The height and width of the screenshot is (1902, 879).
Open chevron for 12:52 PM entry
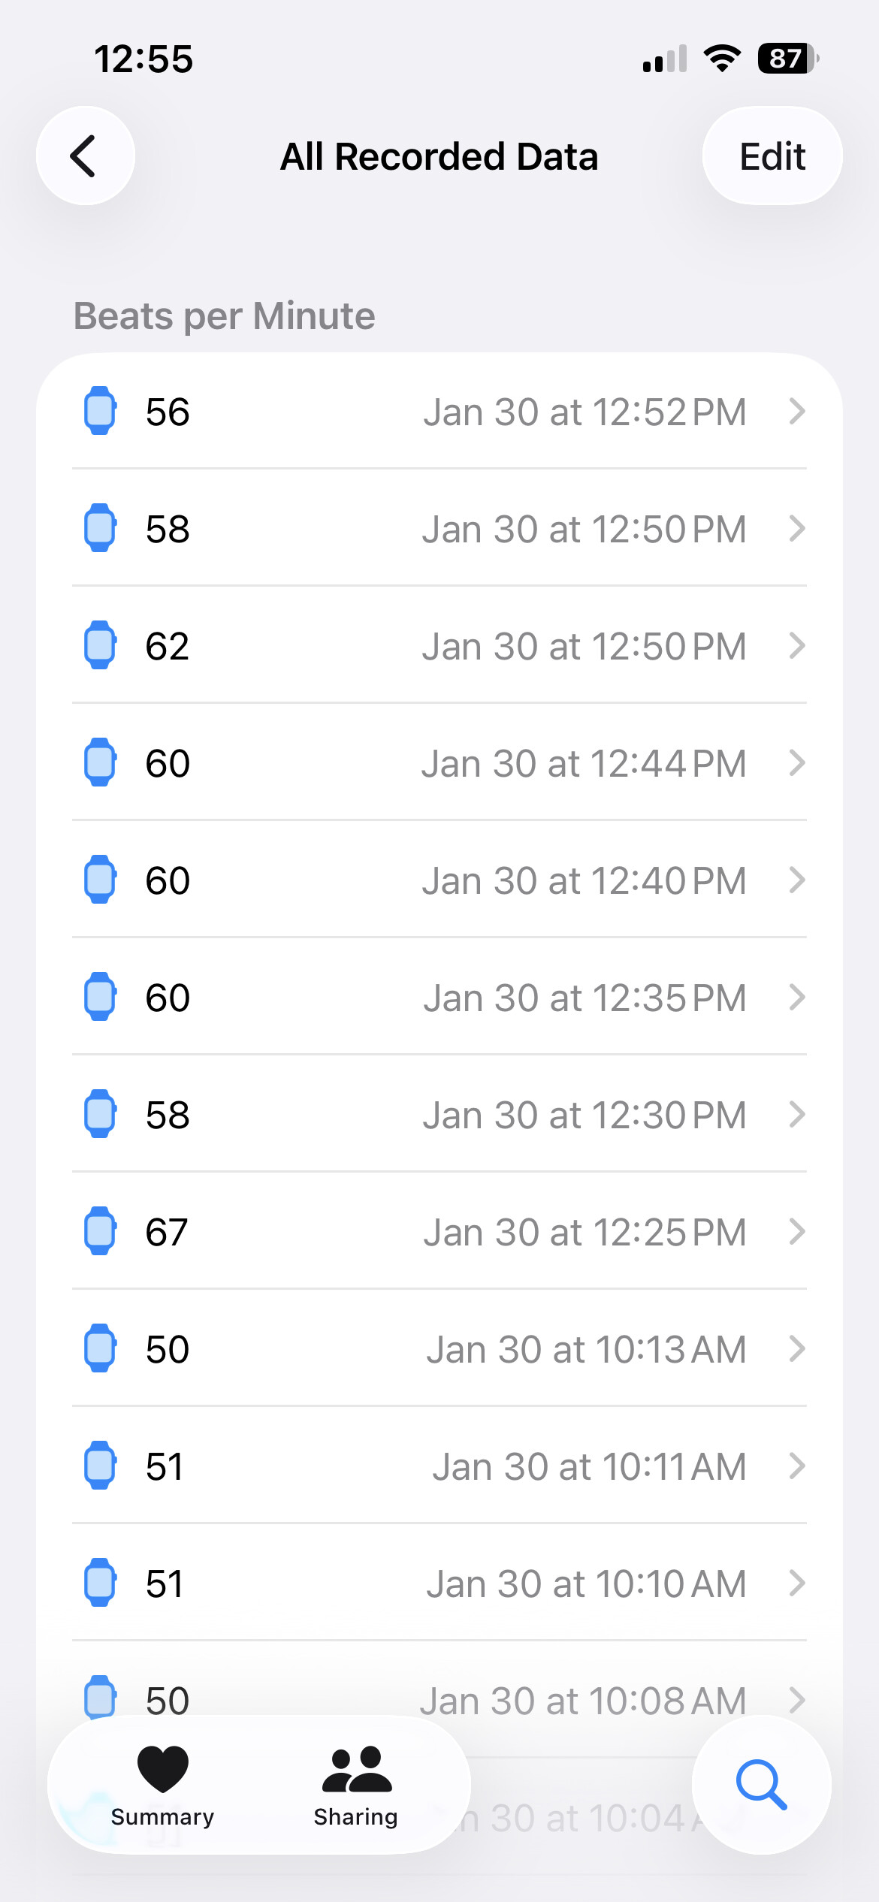[797, 411]
